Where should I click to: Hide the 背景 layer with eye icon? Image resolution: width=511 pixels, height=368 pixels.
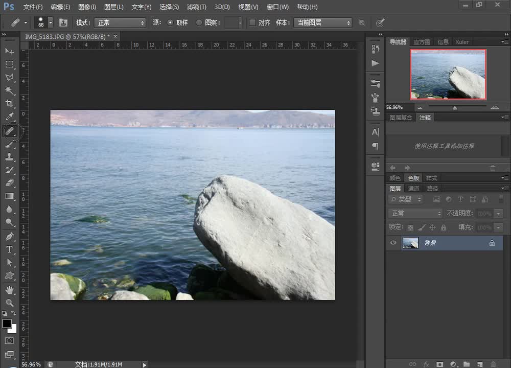[393, 243]
